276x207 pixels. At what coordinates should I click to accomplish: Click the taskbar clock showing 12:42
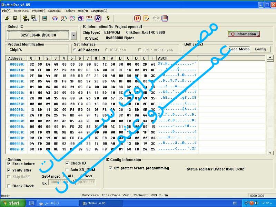click(266, 203)
